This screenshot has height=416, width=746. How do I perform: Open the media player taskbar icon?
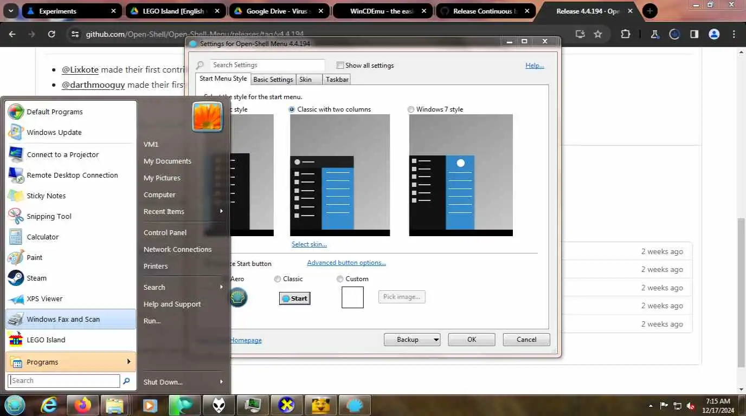tap(150, 405)
